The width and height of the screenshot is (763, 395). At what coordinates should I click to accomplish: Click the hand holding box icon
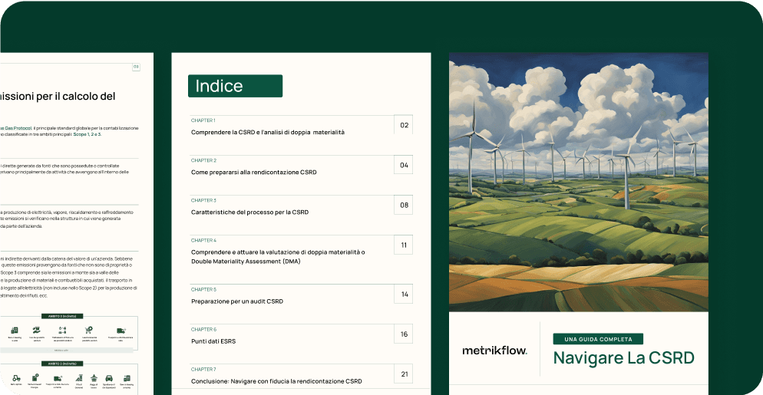[37, 330]
